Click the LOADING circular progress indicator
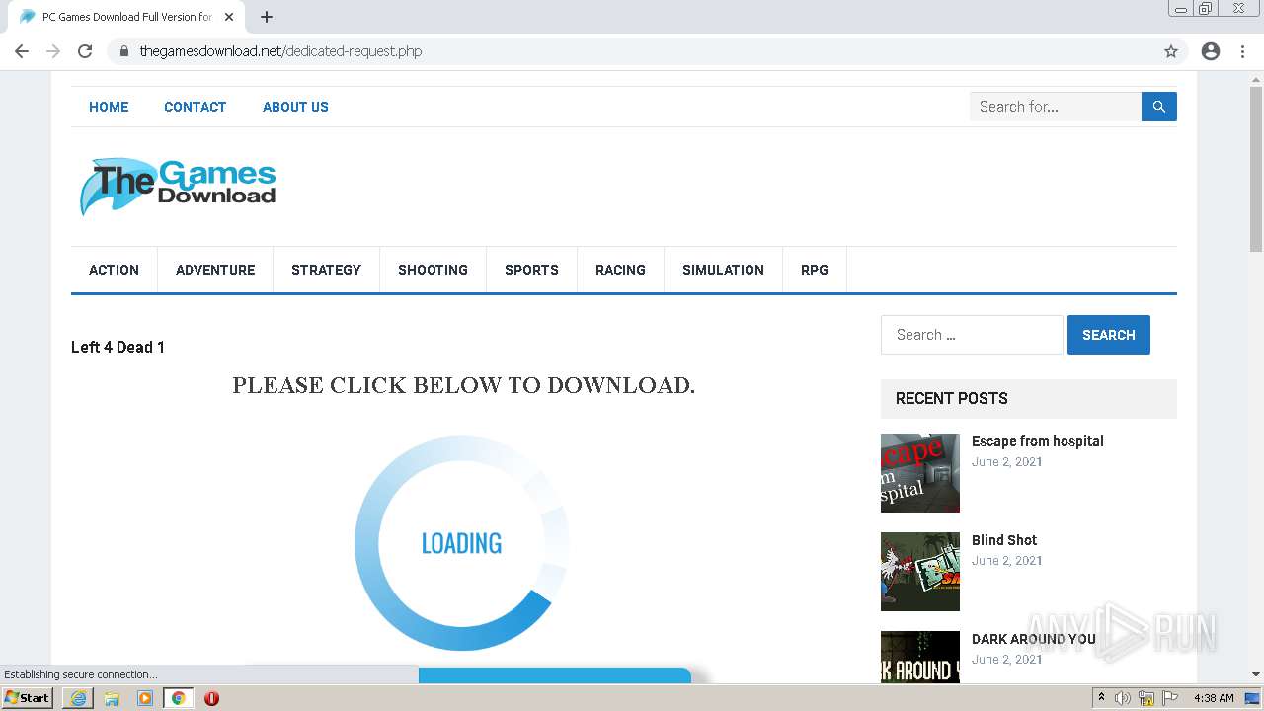Image resolution: width=1264 pixels, height=711 pixels. 461,543
